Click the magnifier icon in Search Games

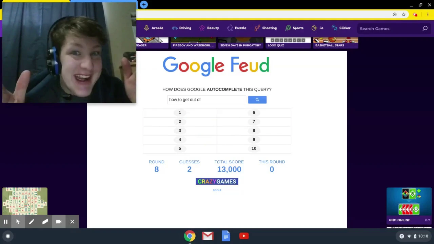425,28
